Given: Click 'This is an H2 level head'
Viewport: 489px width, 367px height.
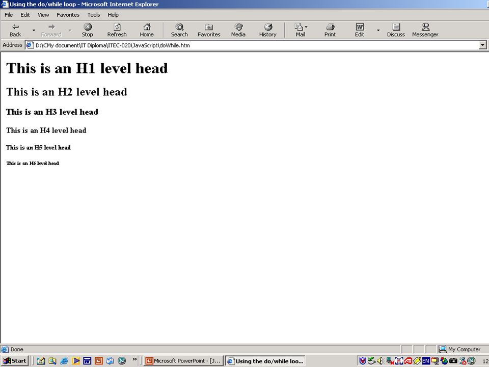Looking at the screenshot, I should [x=67, y=92].
